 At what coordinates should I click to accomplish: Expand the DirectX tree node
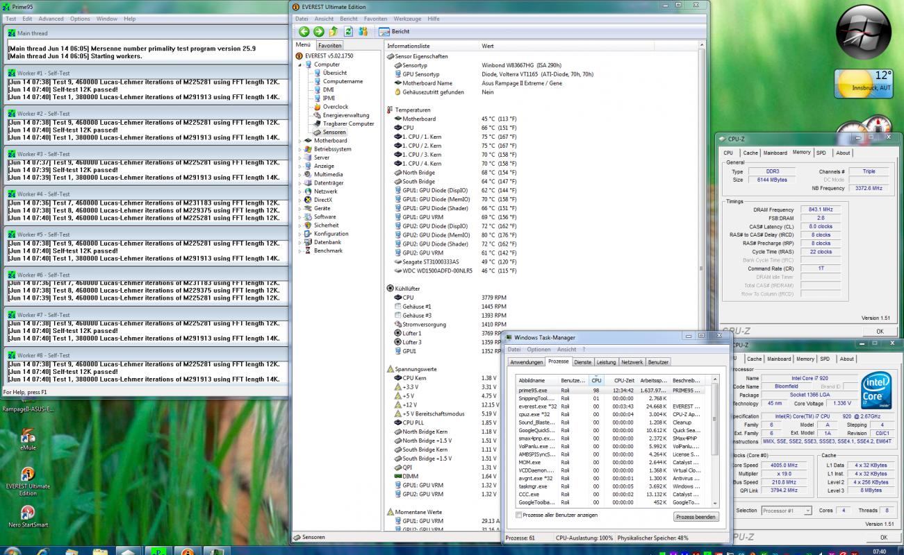pyautogui.click(x=300, y=200)
